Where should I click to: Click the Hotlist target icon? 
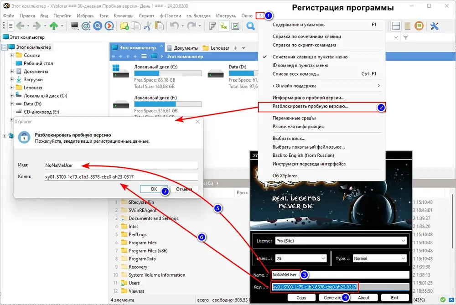click(85, 26)
